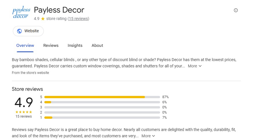The width and height of the screenshot is (261, 139).
Task: Expand store description with More
Action: 192,66
